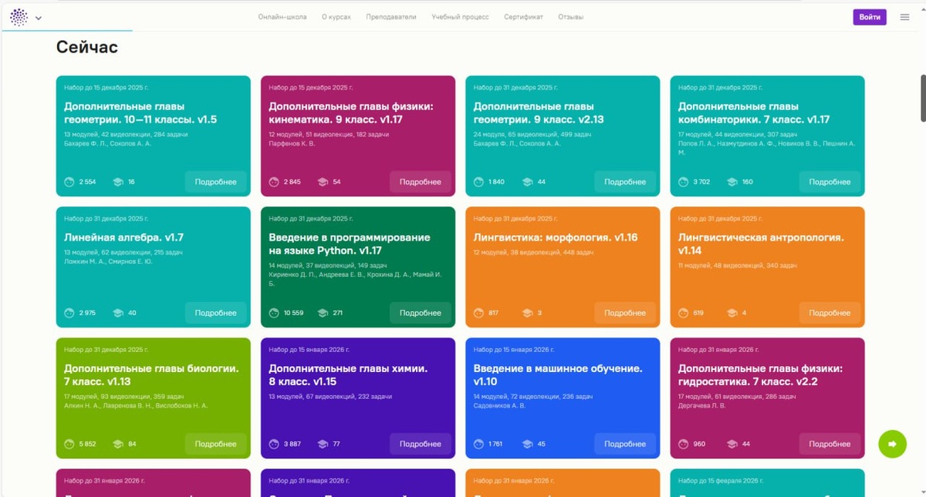Click the vertical page scrollbar thumb

tap(923, 98)
